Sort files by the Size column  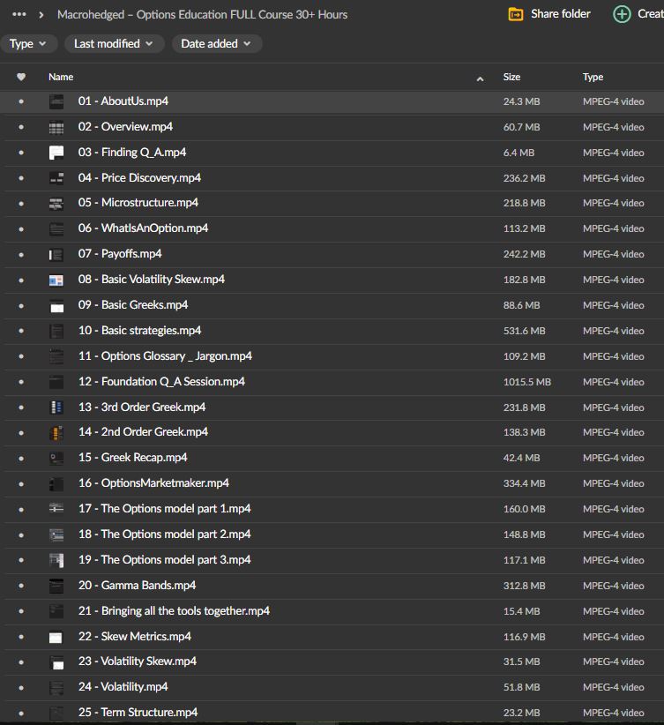(x=511, y=78)
